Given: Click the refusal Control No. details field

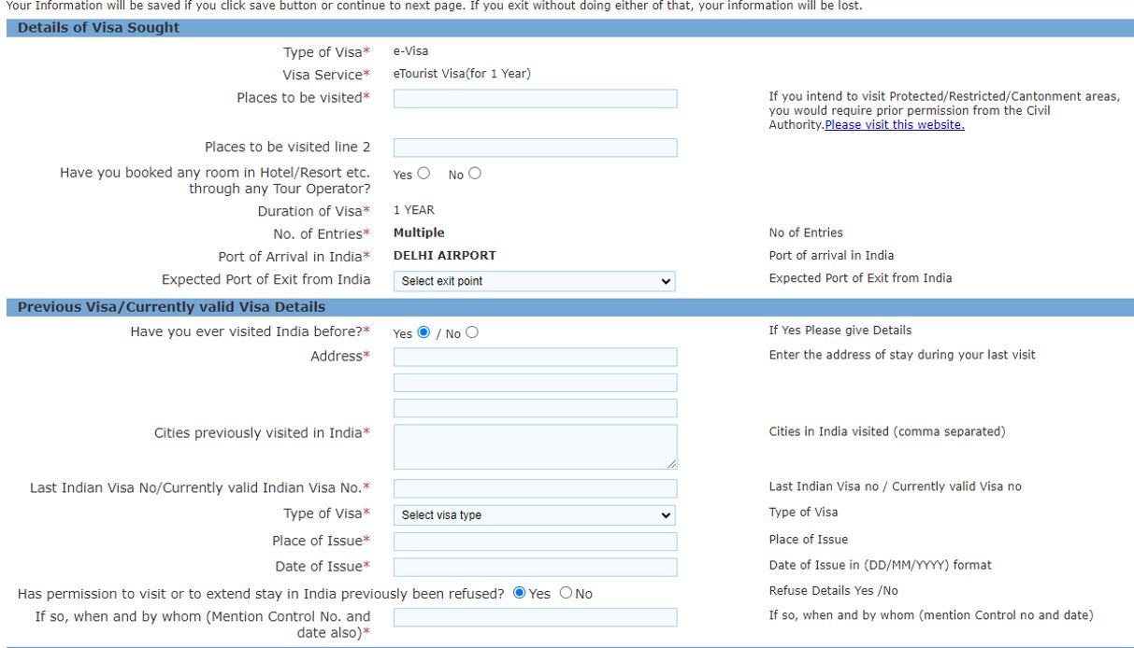Looking at the screenshot, I should coord(535,617).
